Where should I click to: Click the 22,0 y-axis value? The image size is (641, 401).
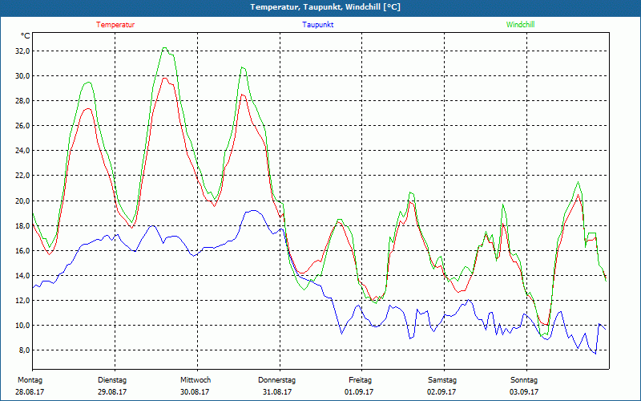(x=22, y=176)
